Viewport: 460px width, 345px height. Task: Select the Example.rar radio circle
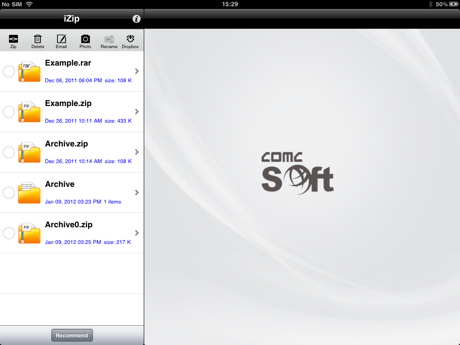(9, 71)
